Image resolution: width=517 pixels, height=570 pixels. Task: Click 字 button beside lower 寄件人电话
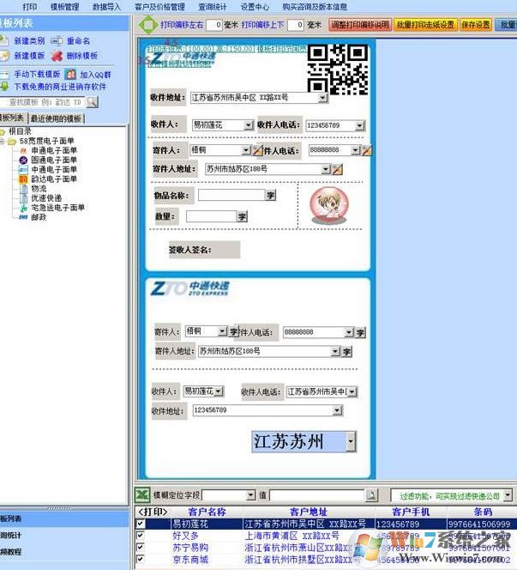pyautogui.click(x=360, y=332)
